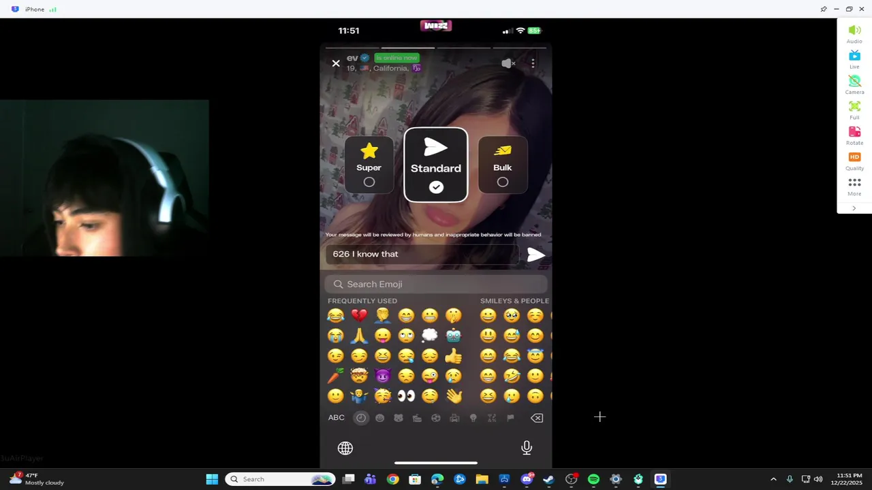Click the Windows taskbar Search box
This screenshot has width=872, height=490.
(280, 479)
